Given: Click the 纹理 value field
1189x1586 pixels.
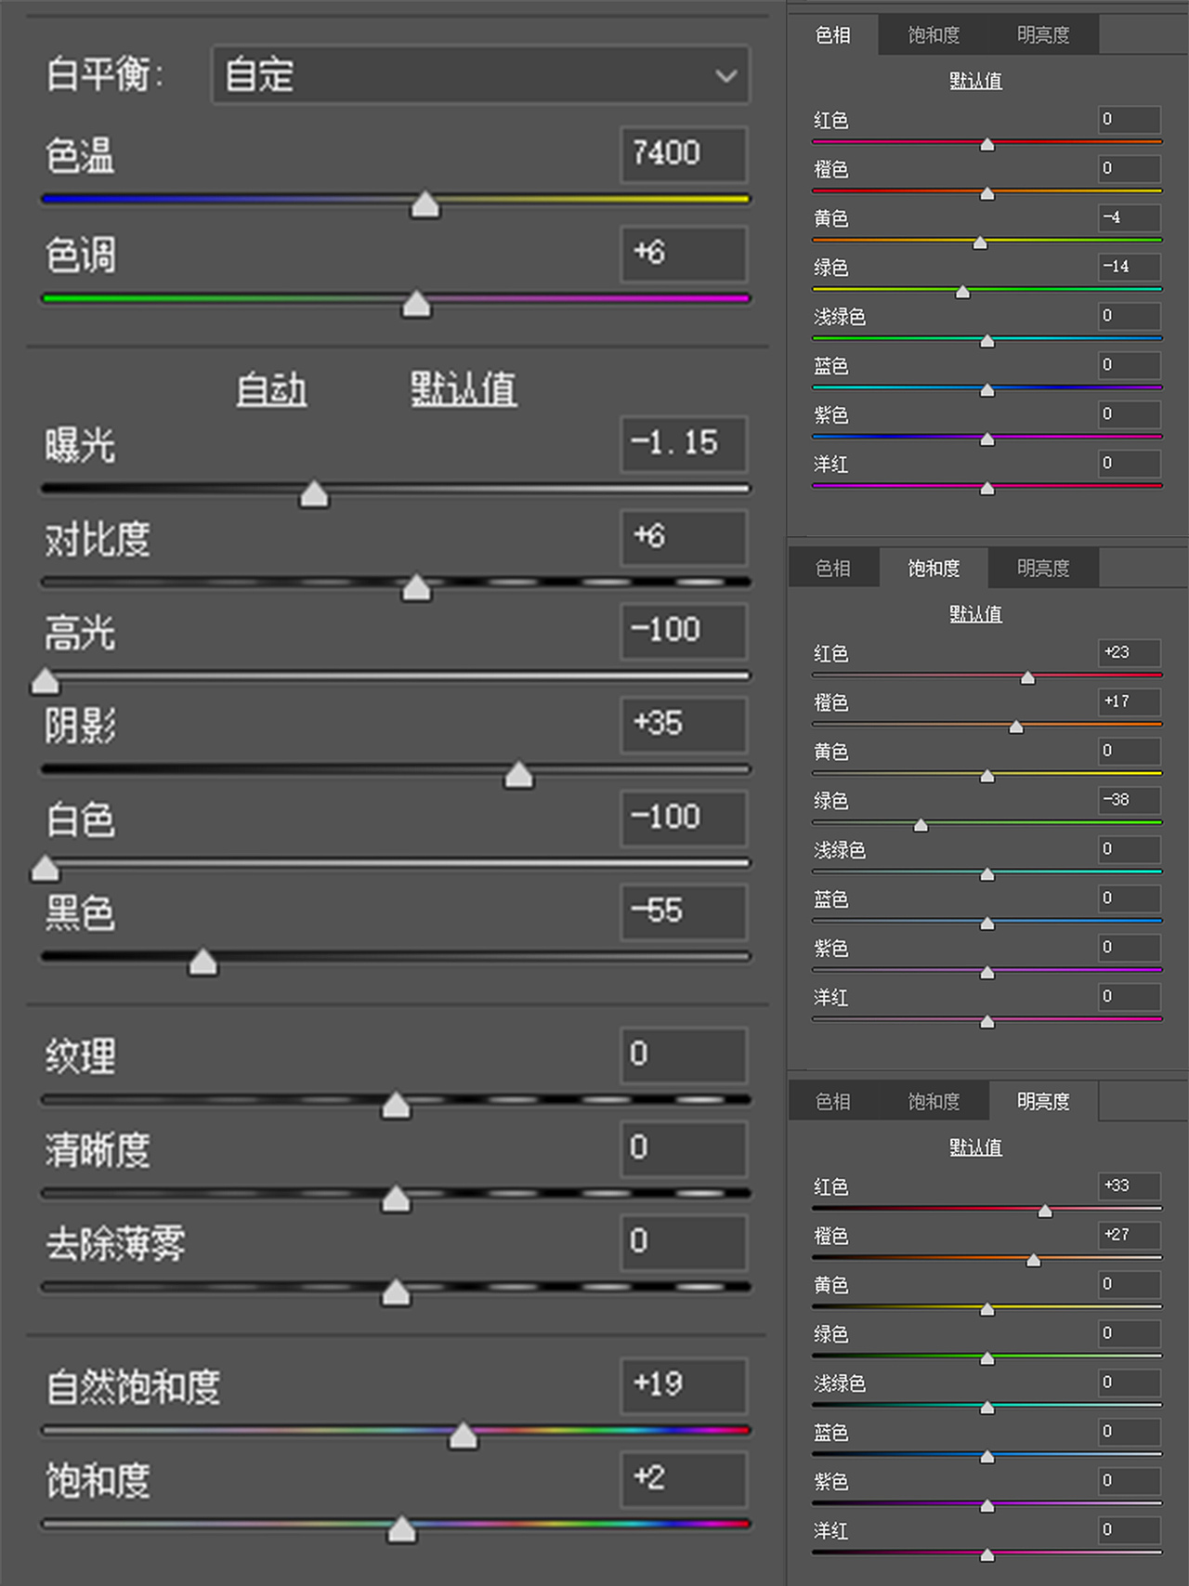Looking at the screenshot, I should (x=684, y=1055).
